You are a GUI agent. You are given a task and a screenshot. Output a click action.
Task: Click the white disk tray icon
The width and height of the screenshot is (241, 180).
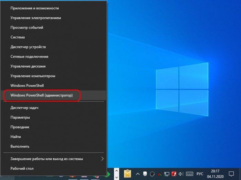tap(145, 174)
